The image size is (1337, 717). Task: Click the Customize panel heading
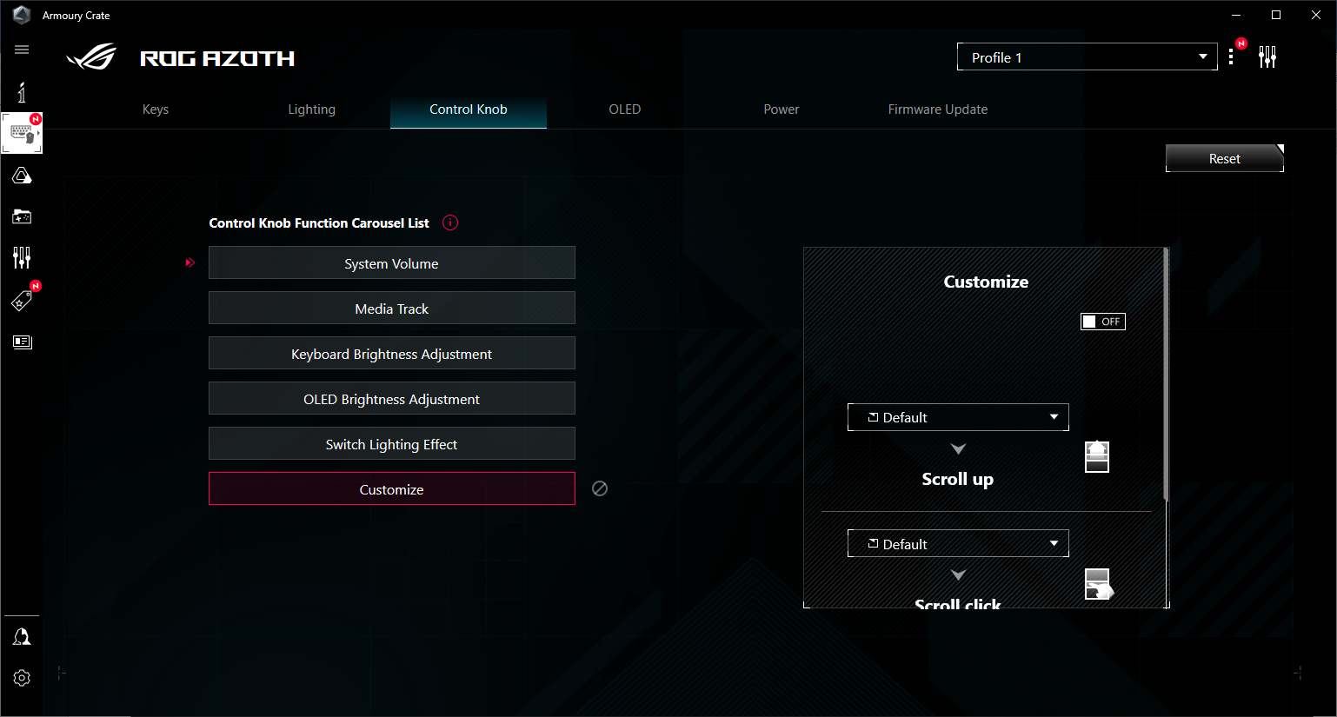[986, 282]
